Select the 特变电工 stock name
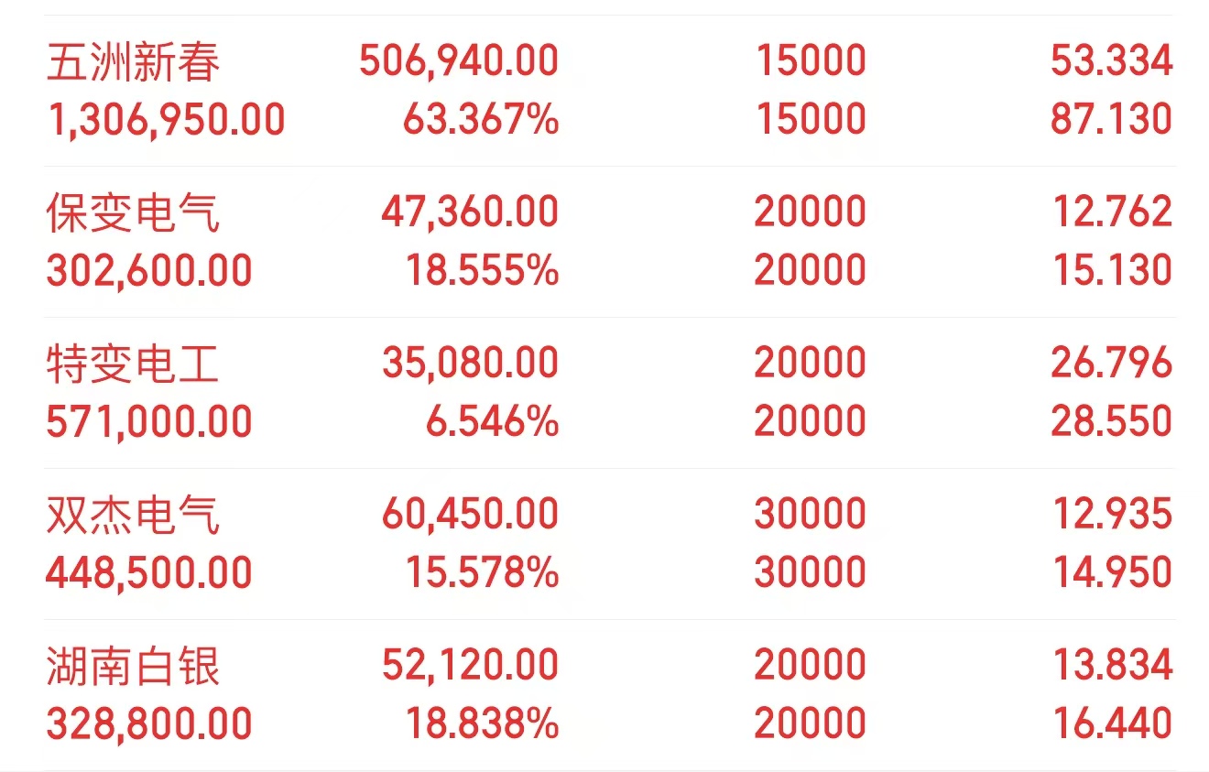1209x772 pixels. 134,364
